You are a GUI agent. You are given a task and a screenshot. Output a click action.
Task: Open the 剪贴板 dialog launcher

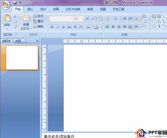pos(16,34)
